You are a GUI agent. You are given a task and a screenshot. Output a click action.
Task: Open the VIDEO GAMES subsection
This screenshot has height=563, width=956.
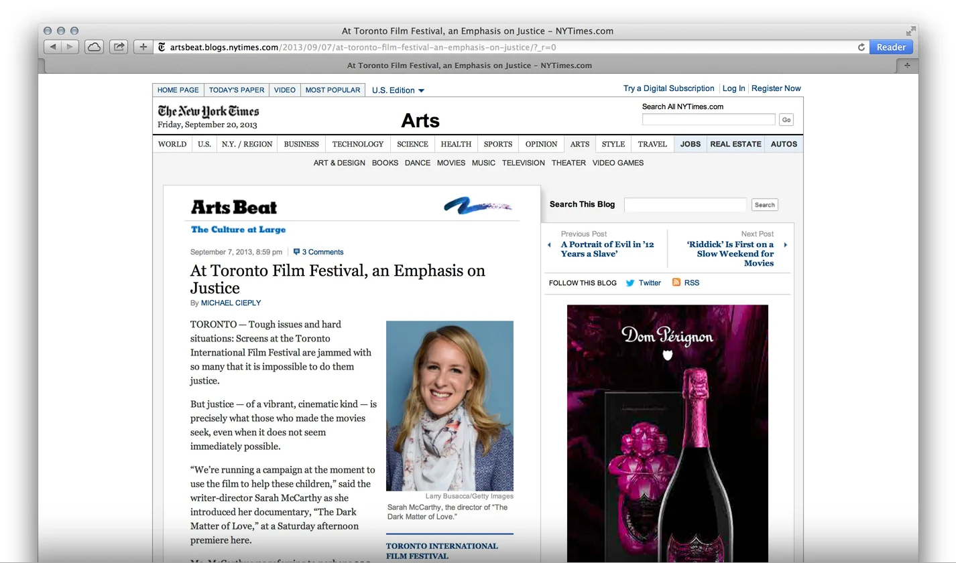pyautogui.click(x=618, y=163)
